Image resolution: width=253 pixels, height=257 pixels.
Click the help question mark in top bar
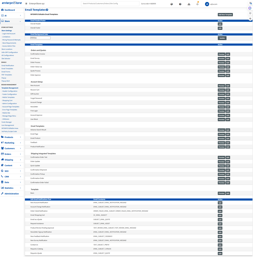180,4
